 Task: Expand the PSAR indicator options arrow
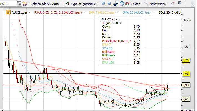click(84, 12)
